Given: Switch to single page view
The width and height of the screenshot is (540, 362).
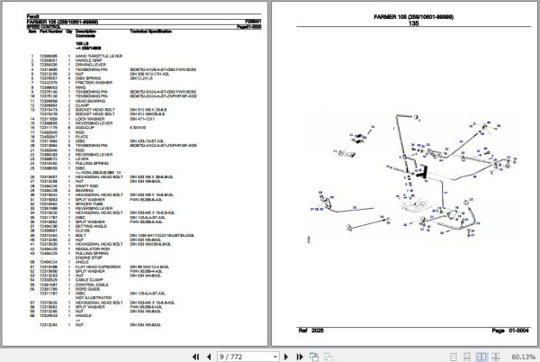Looking at the screenshot, I should pyautogui.click(x=454, y=357).
